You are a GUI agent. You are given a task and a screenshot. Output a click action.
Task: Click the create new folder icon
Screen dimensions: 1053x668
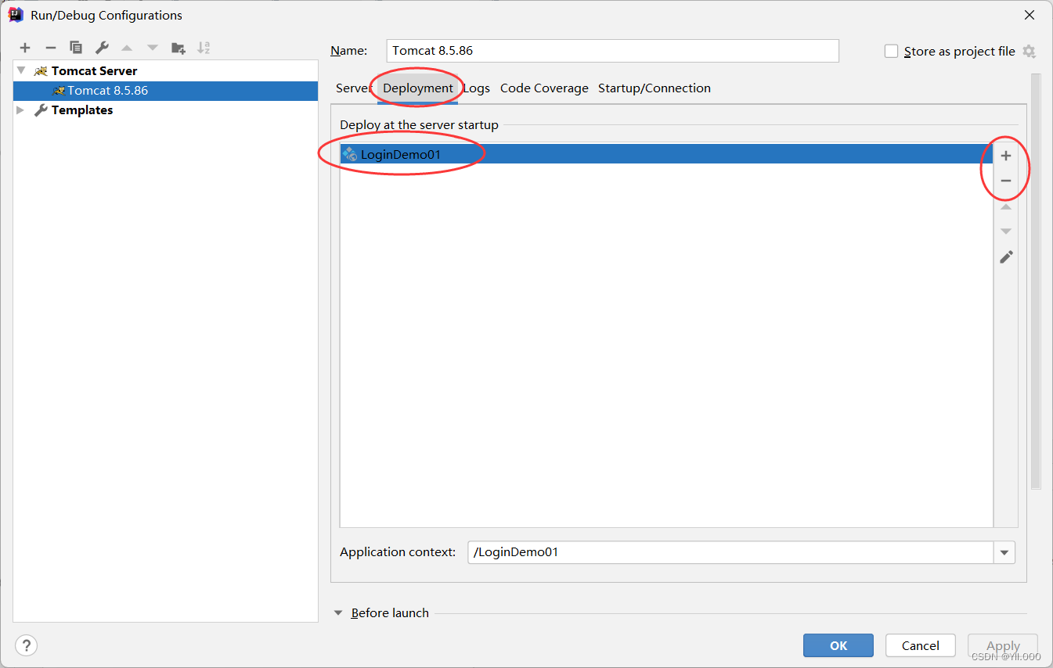tap(179, 48)
